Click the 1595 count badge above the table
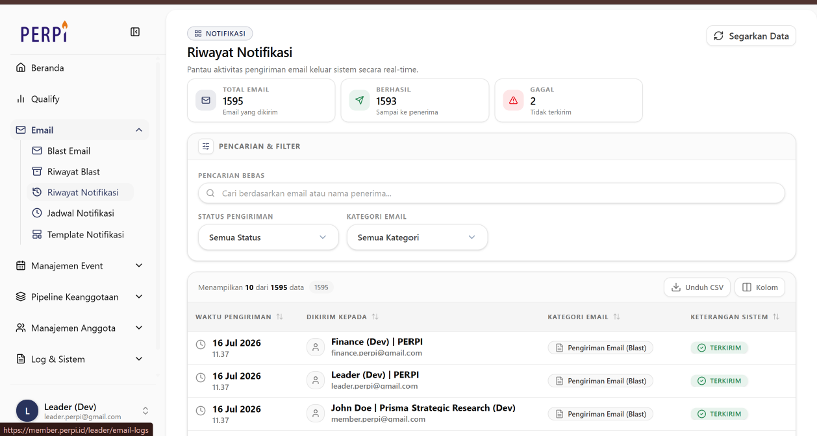 [x=321, y=287]
